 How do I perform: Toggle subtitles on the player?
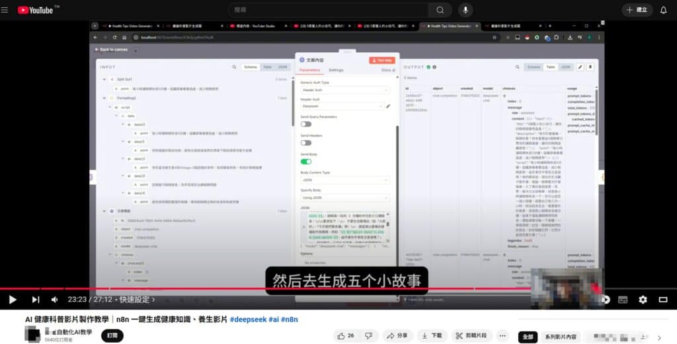click(x=622, y=299)
